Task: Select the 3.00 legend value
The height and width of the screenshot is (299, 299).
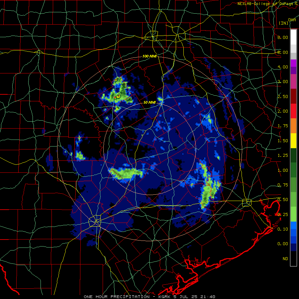Action: click(283, 82)
